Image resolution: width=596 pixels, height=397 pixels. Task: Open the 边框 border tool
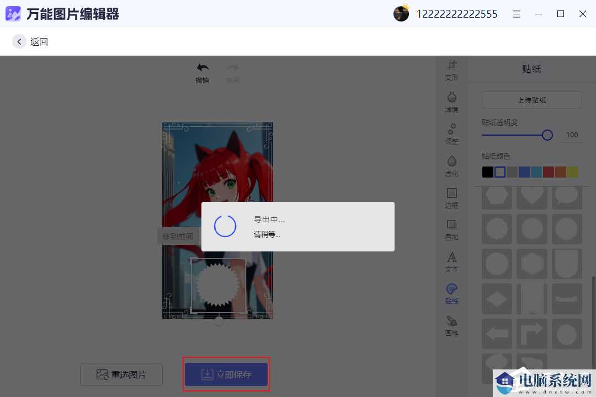click(x=451, y=198)
